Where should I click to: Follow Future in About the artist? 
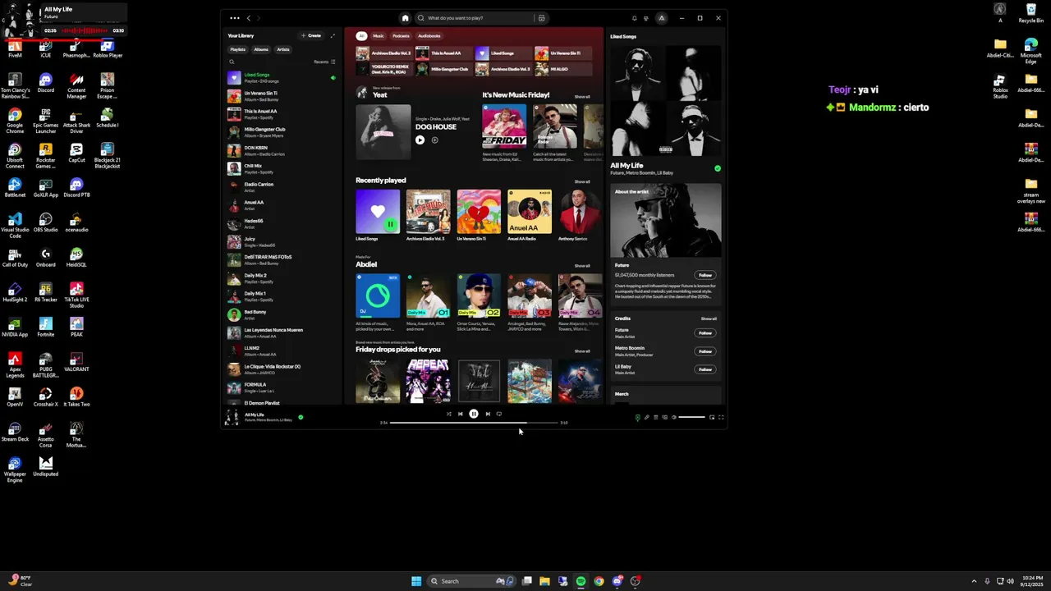tap(705, 275)
